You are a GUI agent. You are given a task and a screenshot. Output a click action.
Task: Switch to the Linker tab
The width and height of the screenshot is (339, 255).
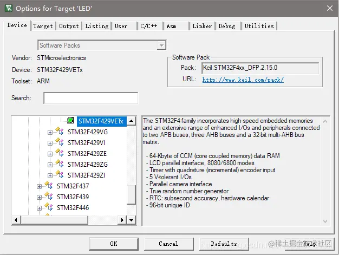(x=202, y=26)
